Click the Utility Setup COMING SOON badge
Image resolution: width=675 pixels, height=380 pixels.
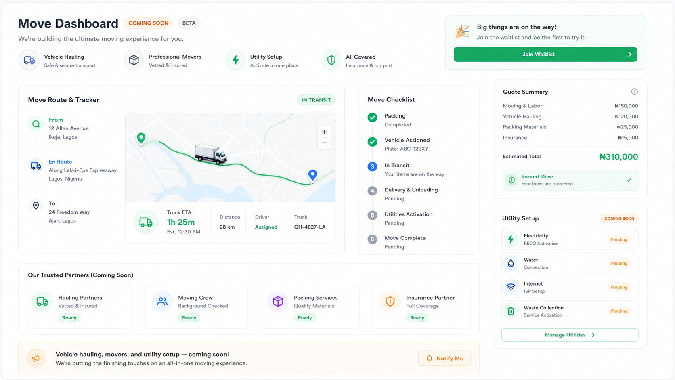tap(619, 218)
